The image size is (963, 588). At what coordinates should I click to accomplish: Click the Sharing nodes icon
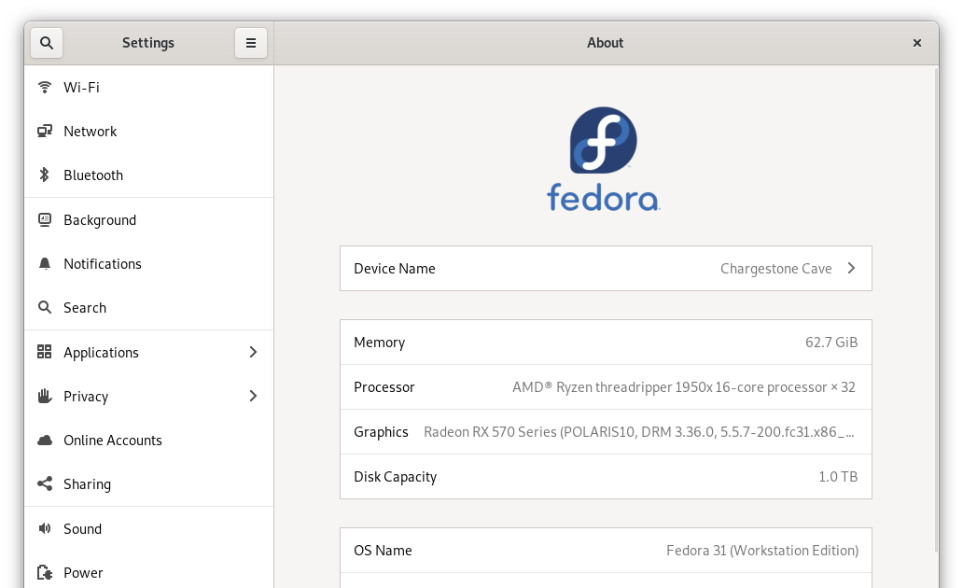[44, 483]
